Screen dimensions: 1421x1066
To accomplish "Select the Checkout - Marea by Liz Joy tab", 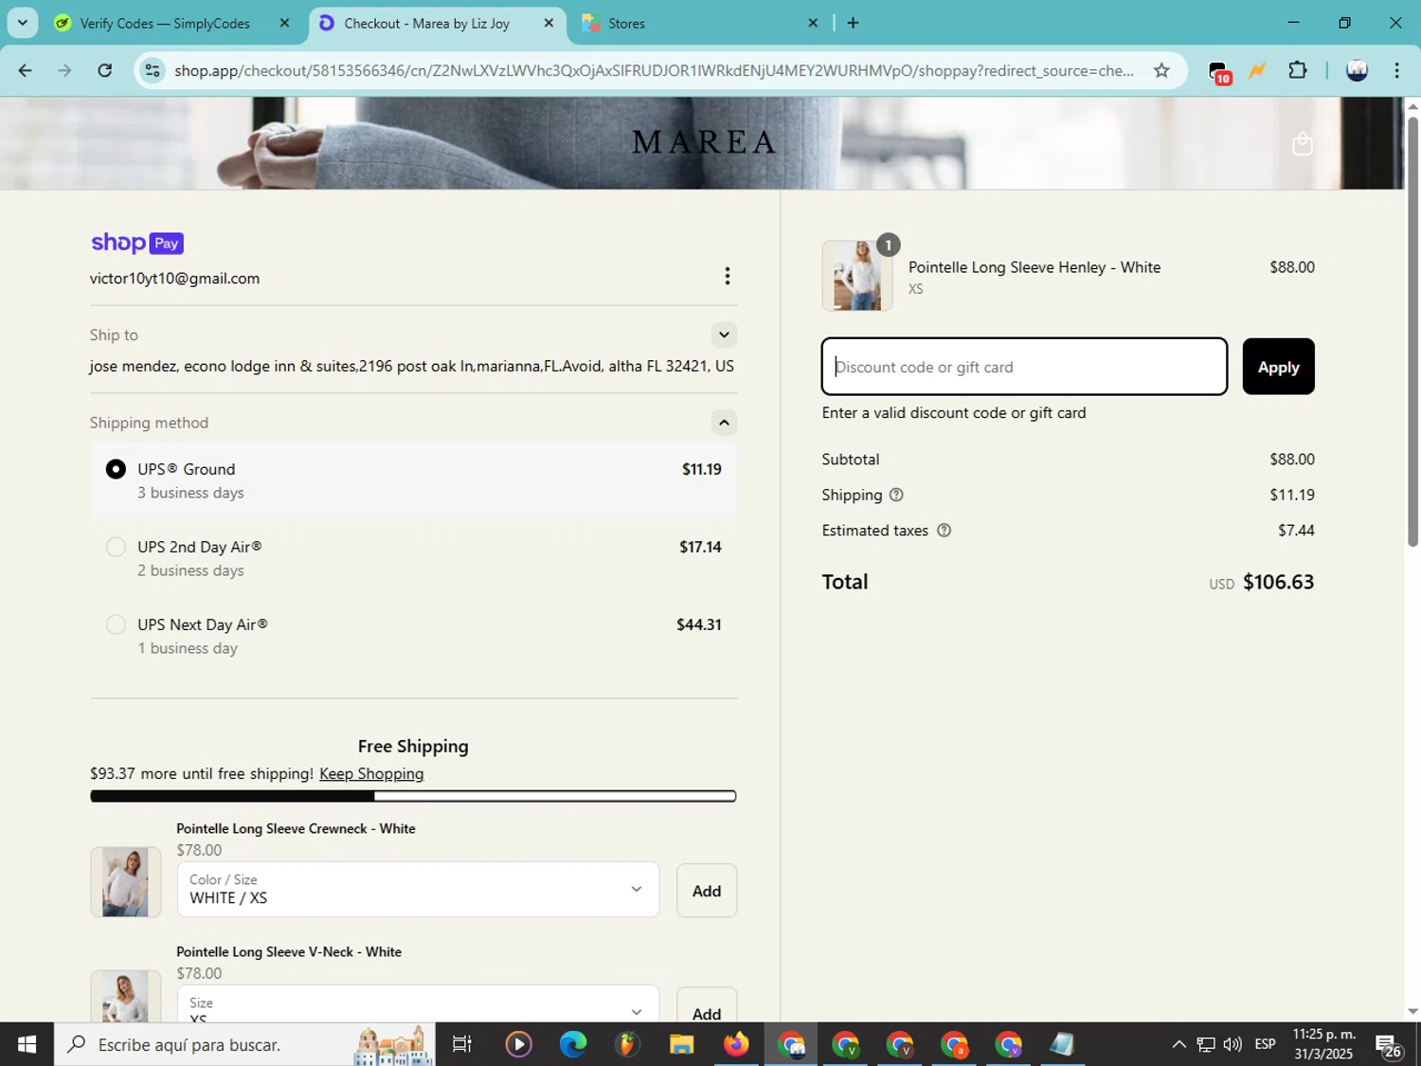I will click(x=427, y=23).
